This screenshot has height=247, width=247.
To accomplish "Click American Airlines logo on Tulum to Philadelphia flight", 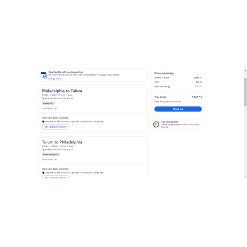I will pos(43,150).
